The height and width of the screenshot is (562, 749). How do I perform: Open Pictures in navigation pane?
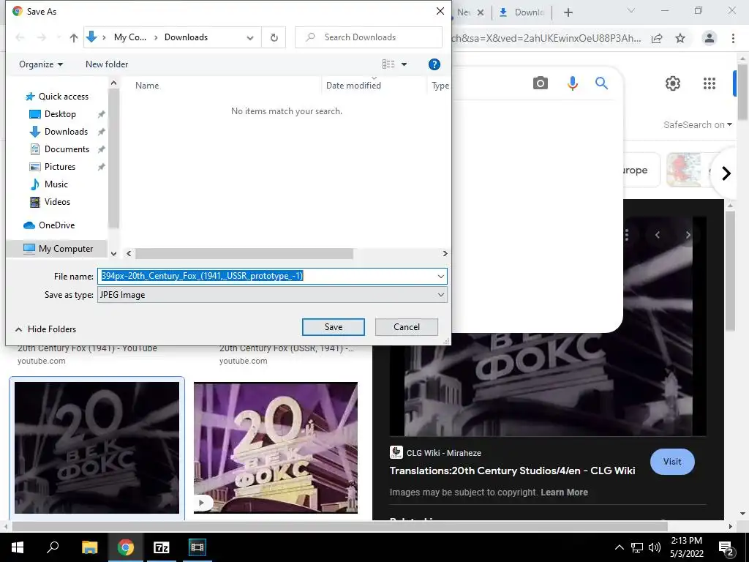coord(60,167)
